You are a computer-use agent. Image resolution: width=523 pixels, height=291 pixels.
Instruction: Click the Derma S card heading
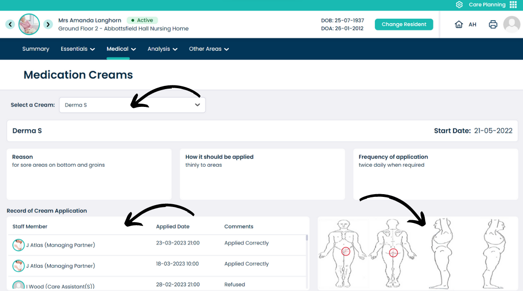pyautogui.click(x=27, y=131)
